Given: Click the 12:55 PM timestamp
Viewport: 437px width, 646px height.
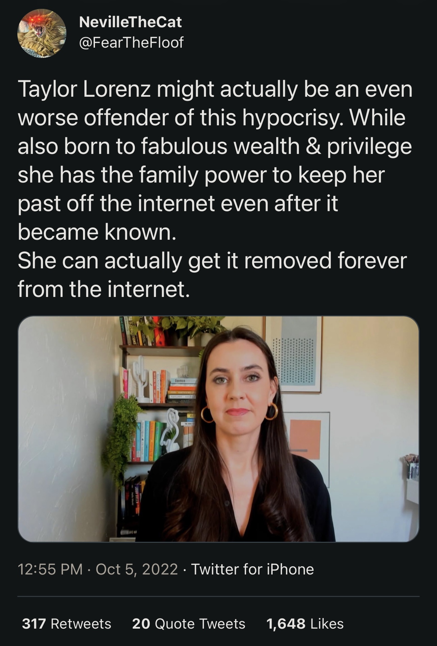Looking at the screenshot, I should 50,569.
